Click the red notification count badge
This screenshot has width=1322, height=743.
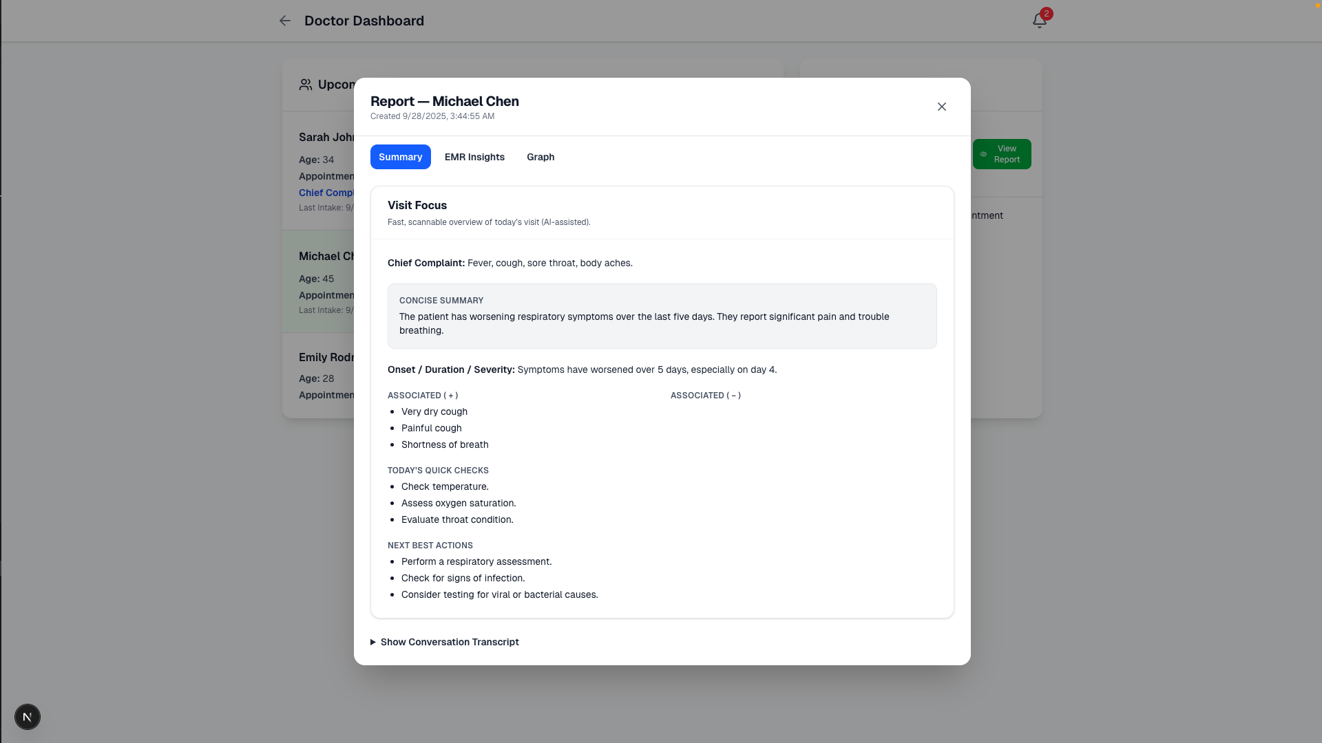coord(1047,13)
